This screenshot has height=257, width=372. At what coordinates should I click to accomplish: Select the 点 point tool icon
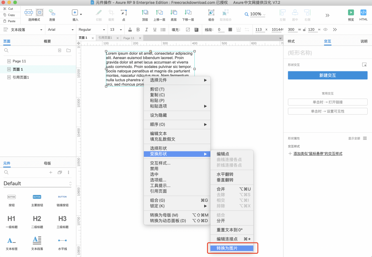coord(124,13)
